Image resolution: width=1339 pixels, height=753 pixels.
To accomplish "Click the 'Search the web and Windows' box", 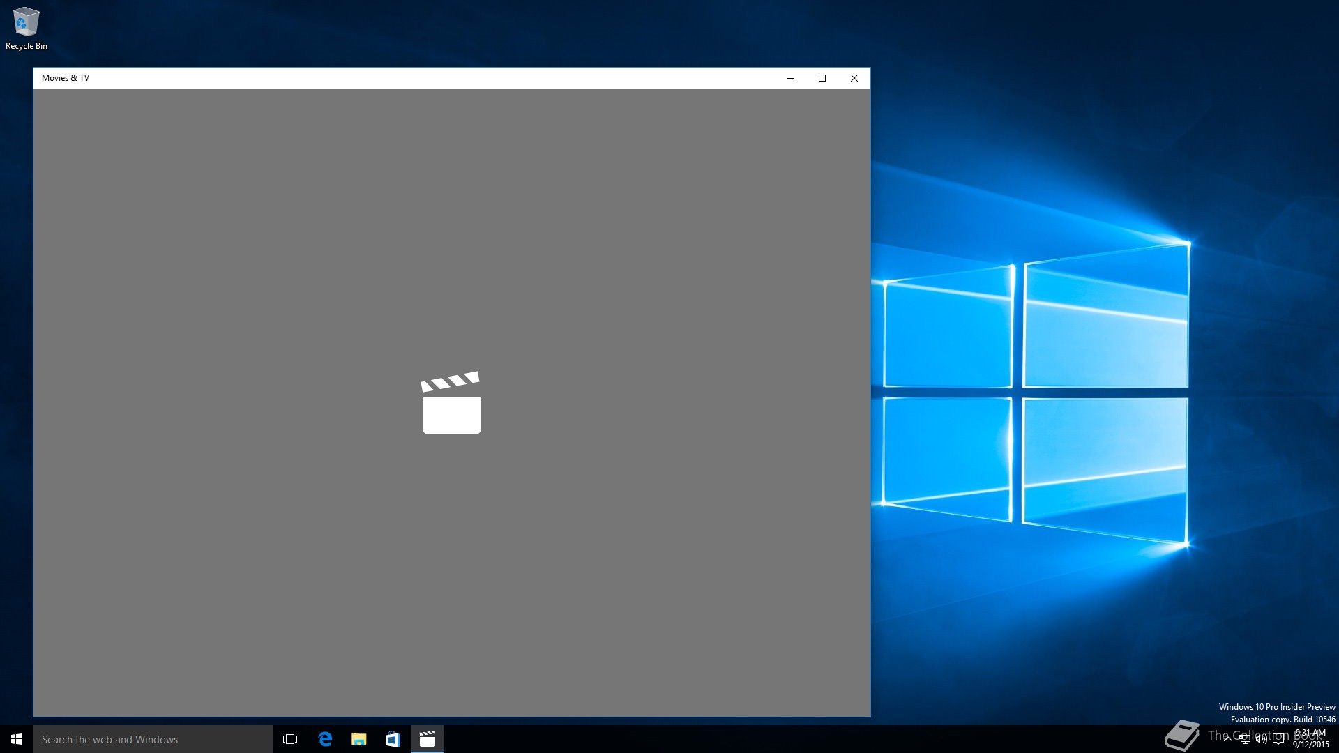I will point(153,739).
